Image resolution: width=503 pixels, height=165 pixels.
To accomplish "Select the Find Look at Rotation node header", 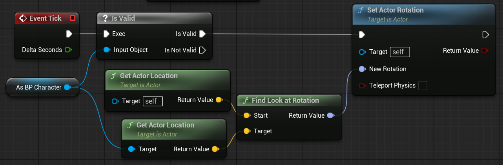I will tap(289, 100).
